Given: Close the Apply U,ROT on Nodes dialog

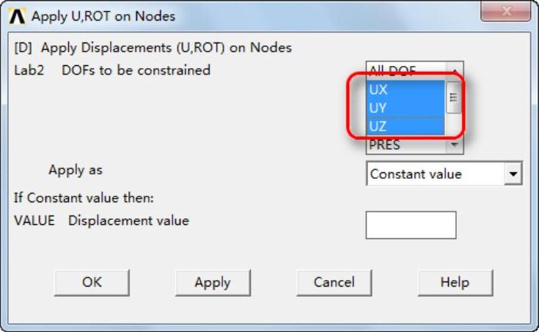Looking at the screenshot, I should 505,12.
